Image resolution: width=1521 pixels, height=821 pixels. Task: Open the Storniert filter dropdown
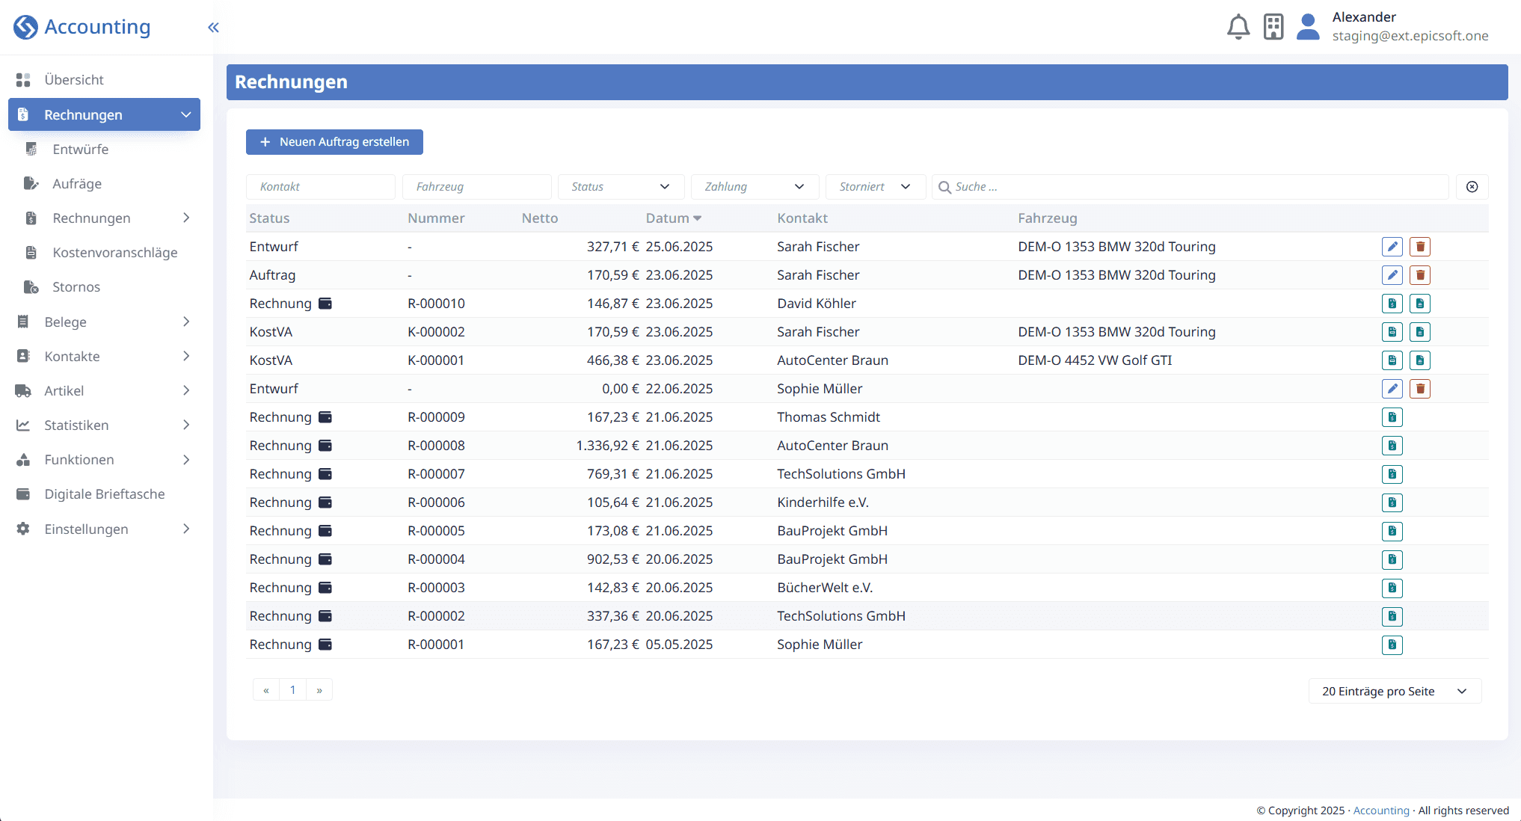[x=875, y=187]
